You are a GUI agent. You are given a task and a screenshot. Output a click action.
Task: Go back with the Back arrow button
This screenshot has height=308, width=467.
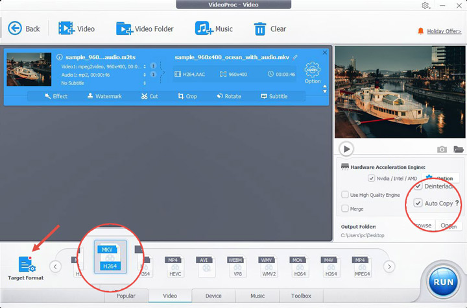click(x=23, y=29)
